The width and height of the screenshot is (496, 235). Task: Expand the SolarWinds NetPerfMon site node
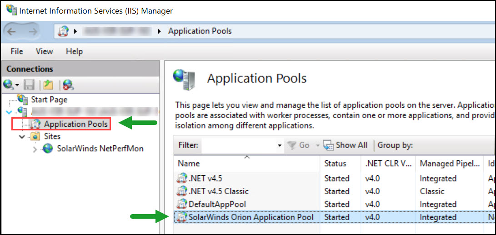tap(35, 149)
